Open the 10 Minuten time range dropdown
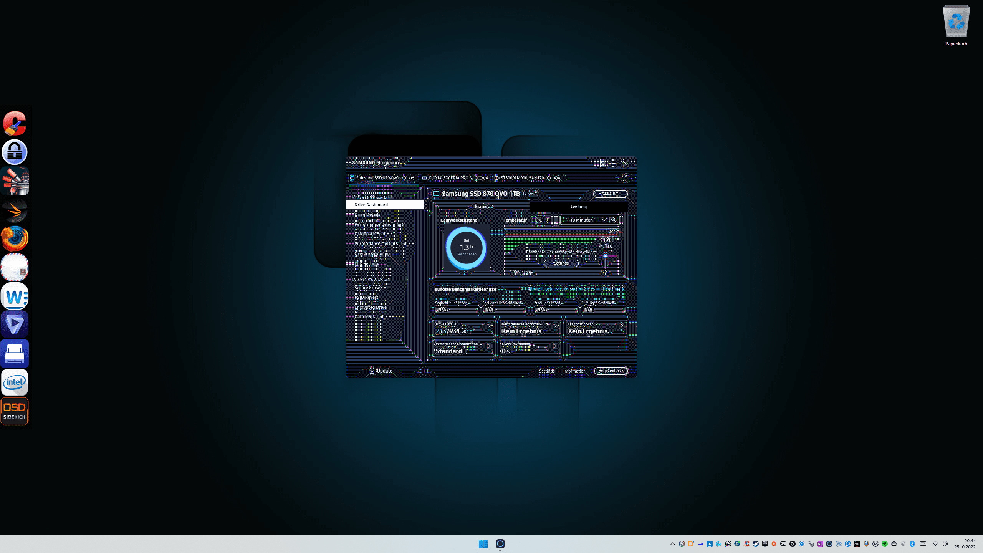Viewport: 983px width, 553px height. [585, 220]
